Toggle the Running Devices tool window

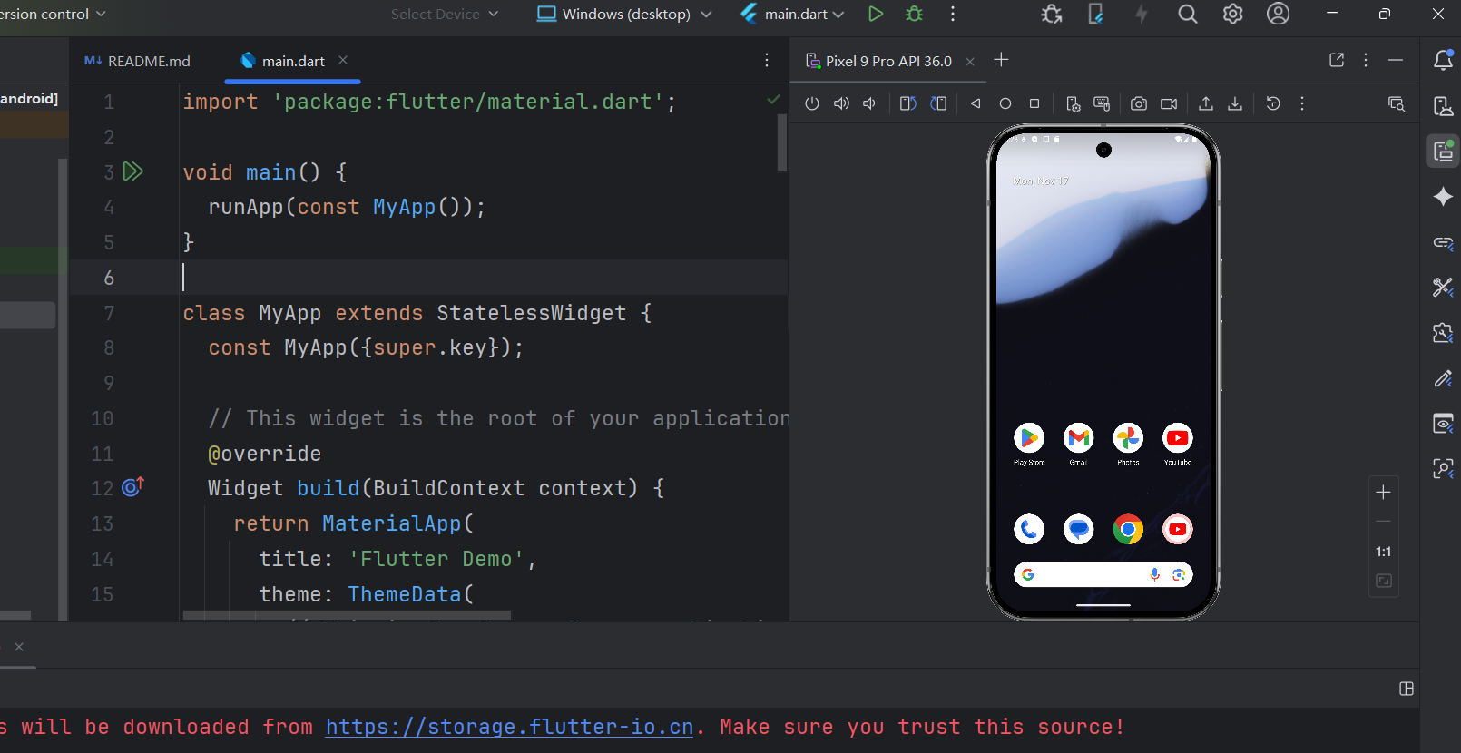[1443, 152]
